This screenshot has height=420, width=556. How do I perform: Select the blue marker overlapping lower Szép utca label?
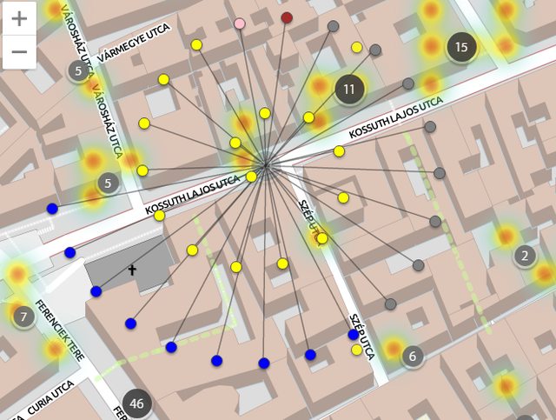tap(354, 335)
